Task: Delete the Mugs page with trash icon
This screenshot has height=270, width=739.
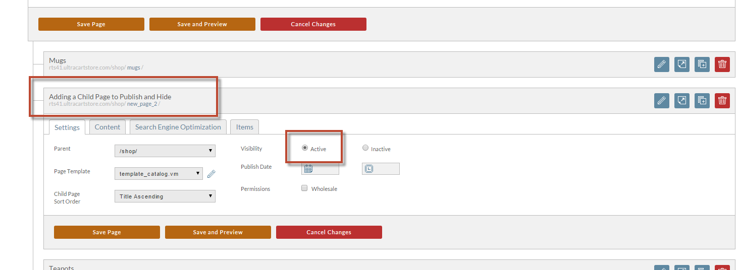Action: coord(722,64)
